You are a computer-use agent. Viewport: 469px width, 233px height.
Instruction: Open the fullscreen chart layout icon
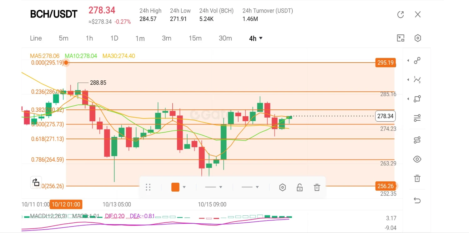401,38
